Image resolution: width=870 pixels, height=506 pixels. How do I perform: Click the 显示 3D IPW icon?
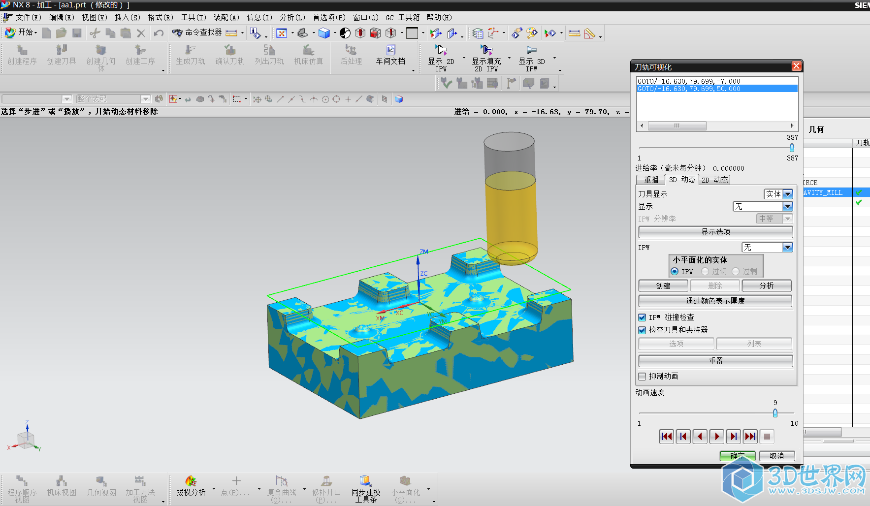point(531,50)
